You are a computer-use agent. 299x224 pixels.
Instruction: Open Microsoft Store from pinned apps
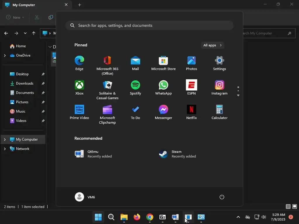tap(164, 63)
